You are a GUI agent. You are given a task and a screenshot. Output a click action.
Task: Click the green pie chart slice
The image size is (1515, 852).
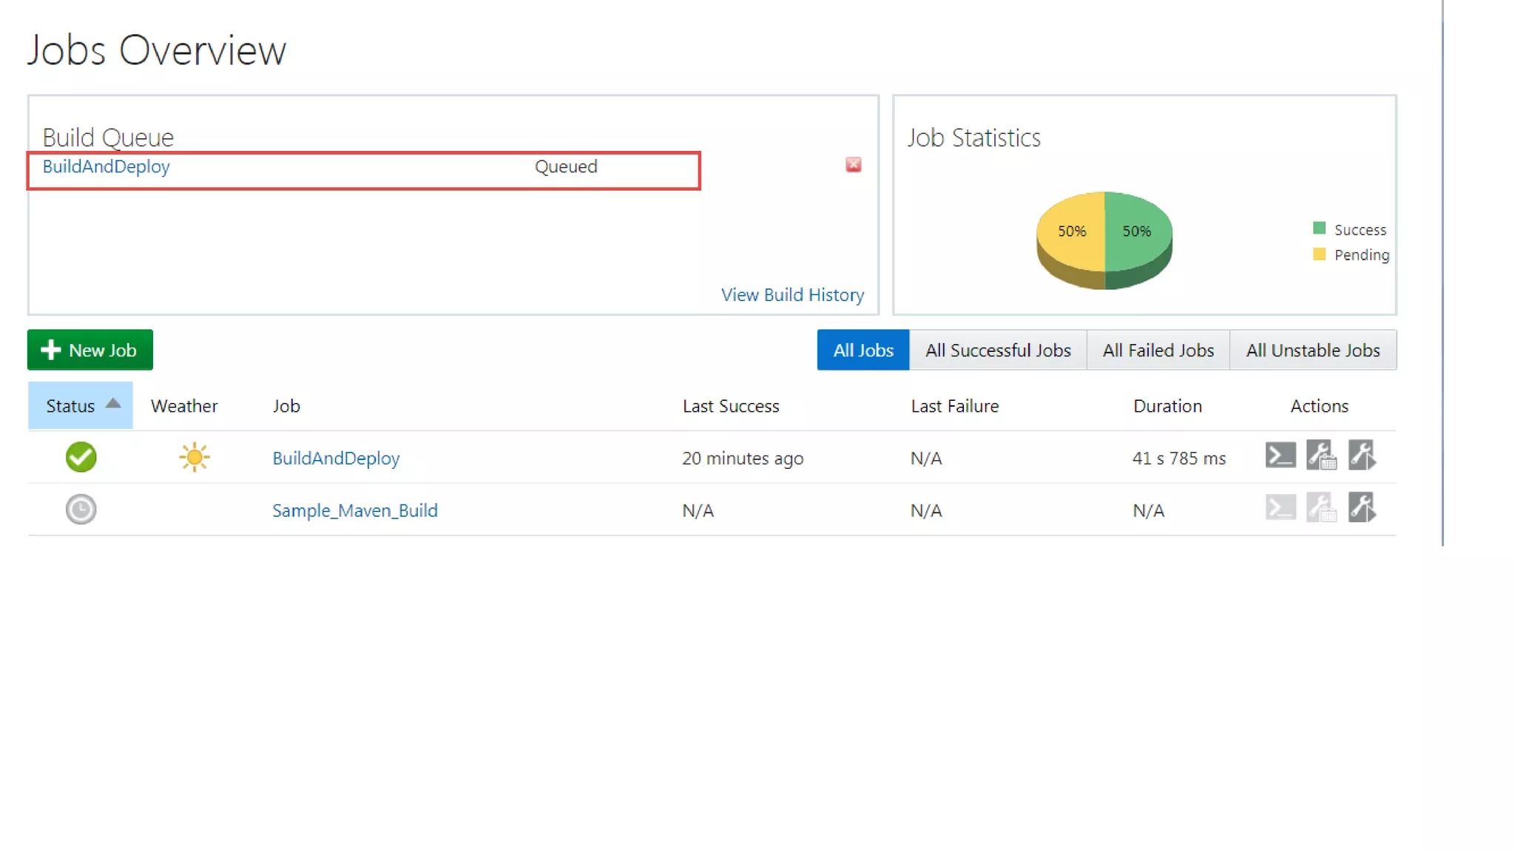click(1139, 240)
